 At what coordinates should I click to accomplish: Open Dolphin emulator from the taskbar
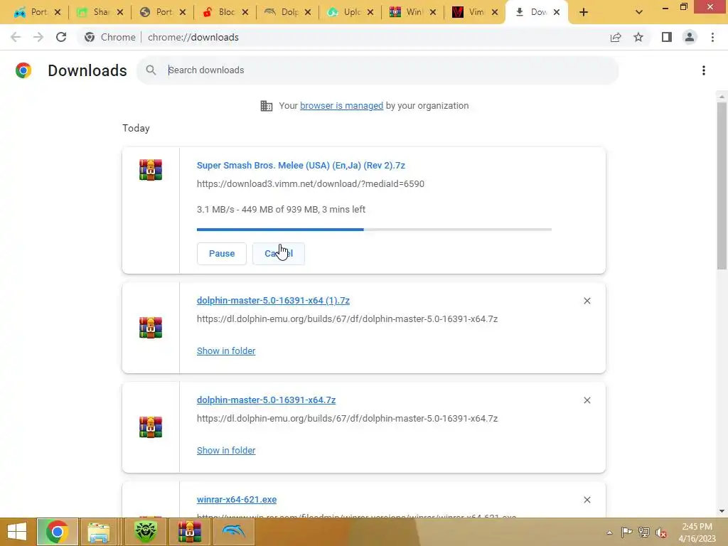[x=233, y=532]
